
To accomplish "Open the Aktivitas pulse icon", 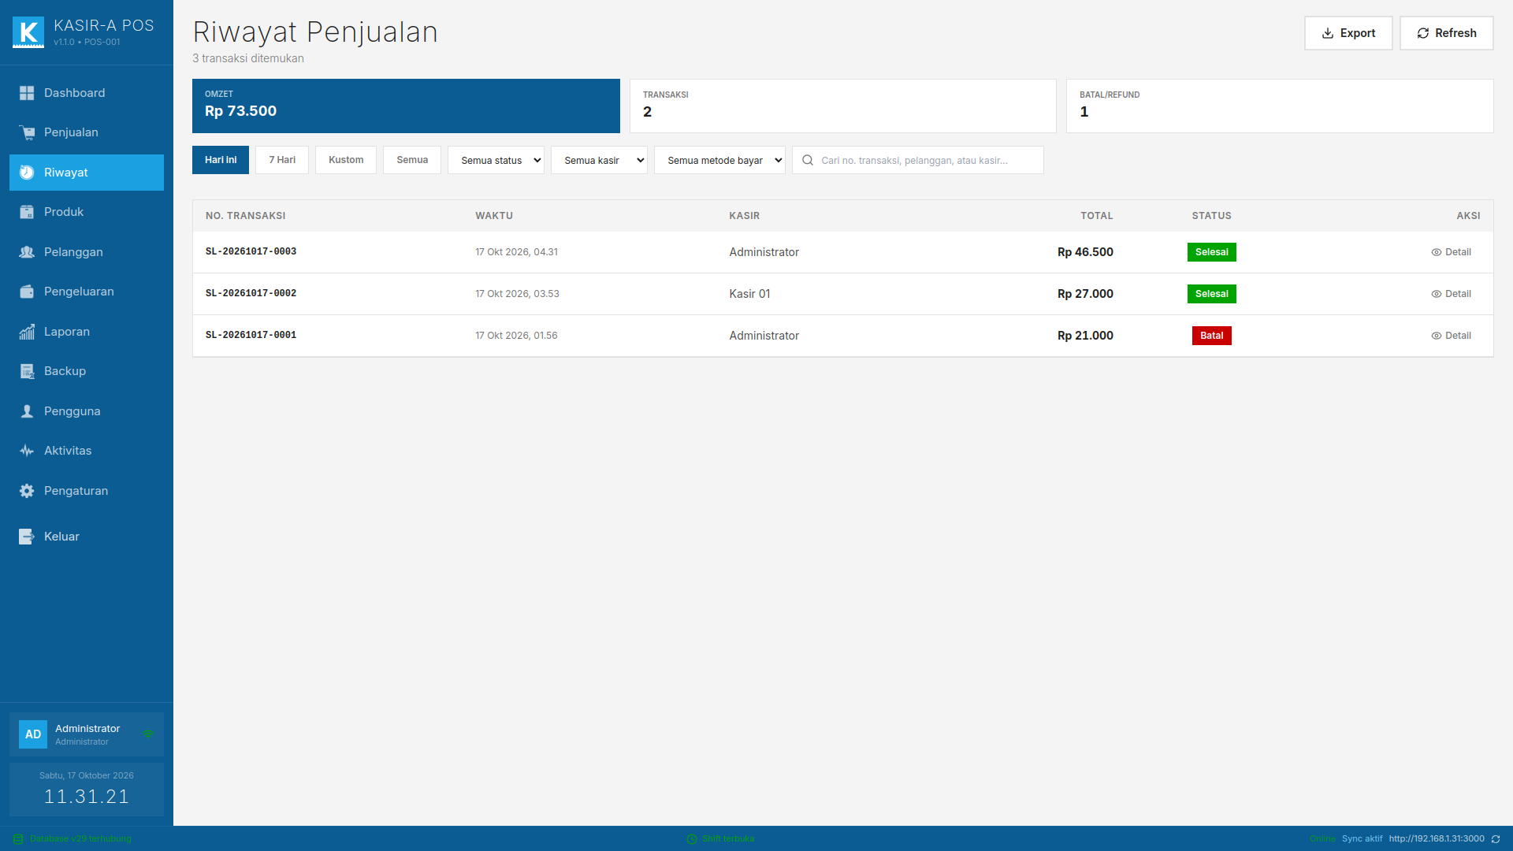I will (27, 451).
